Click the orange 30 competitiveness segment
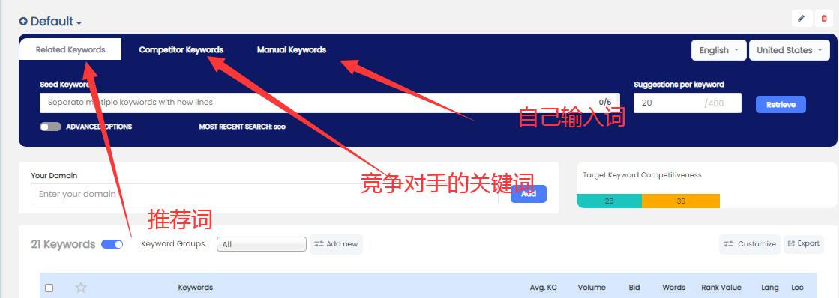 (681, 201)
